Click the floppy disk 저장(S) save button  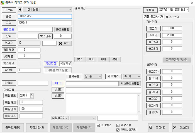pyautogui.click(x=159, y=127)
